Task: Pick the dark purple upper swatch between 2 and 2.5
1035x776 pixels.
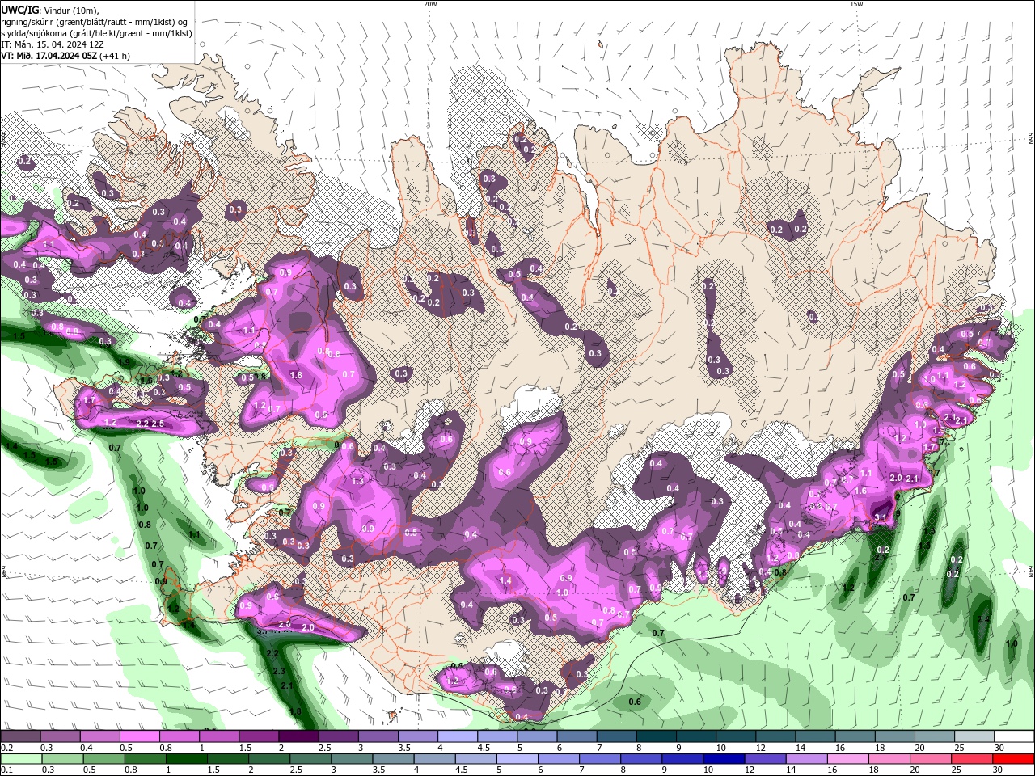Action: point(298,736)
